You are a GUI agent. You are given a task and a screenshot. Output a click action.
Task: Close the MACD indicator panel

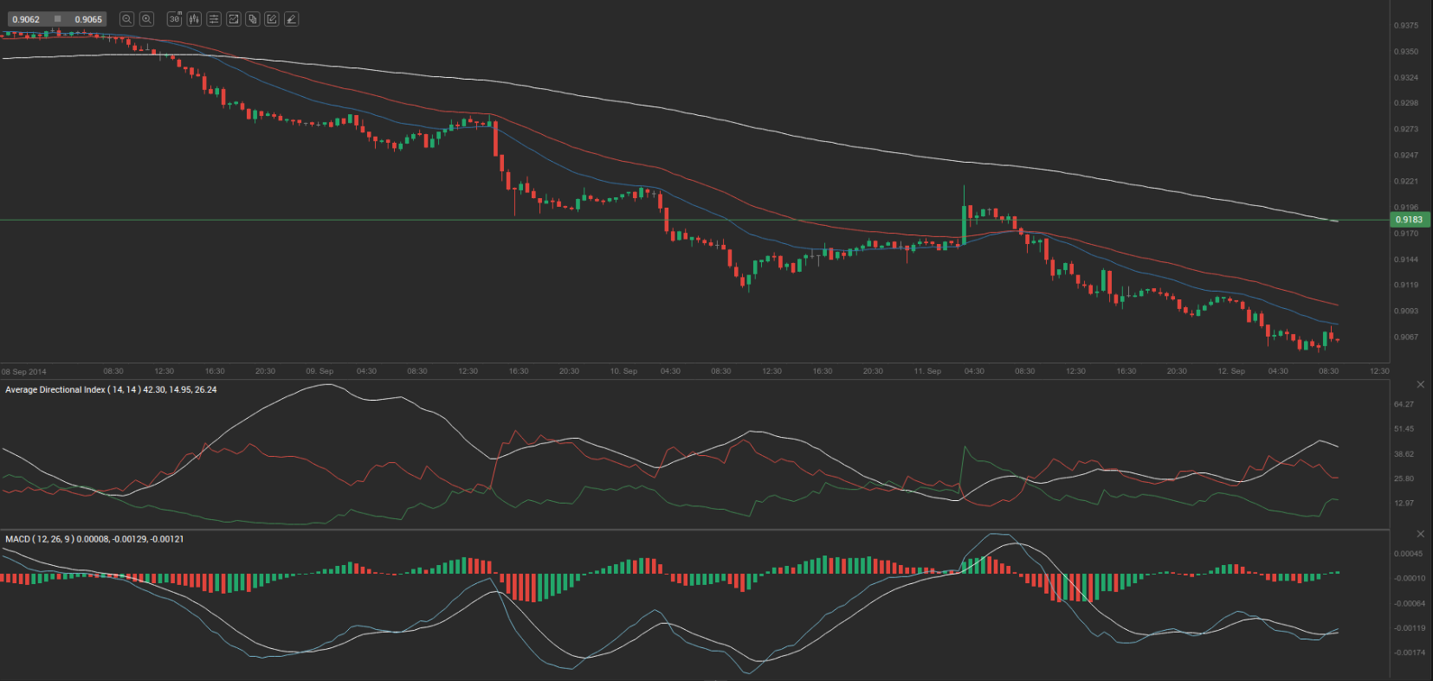[1420, 534]
